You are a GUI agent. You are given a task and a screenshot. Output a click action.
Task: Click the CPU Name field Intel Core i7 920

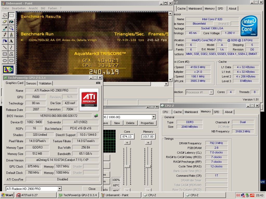point(212,19)
